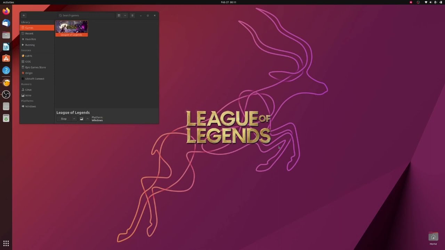The width and height of the screenshot is (445, 250).
Task: Switch view using the grid layout icon
Action: (x=119, y=15)
